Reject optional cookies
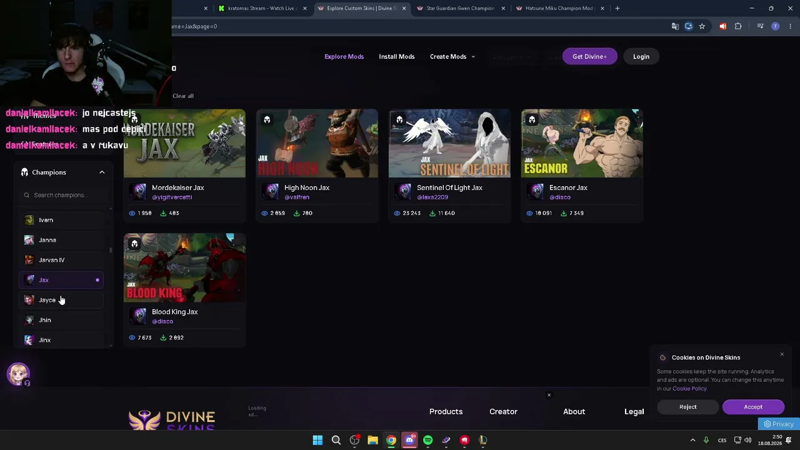Image resolution: width=800 pixels, height=450 pixels. pyautogui.click(x=687, y=407)
